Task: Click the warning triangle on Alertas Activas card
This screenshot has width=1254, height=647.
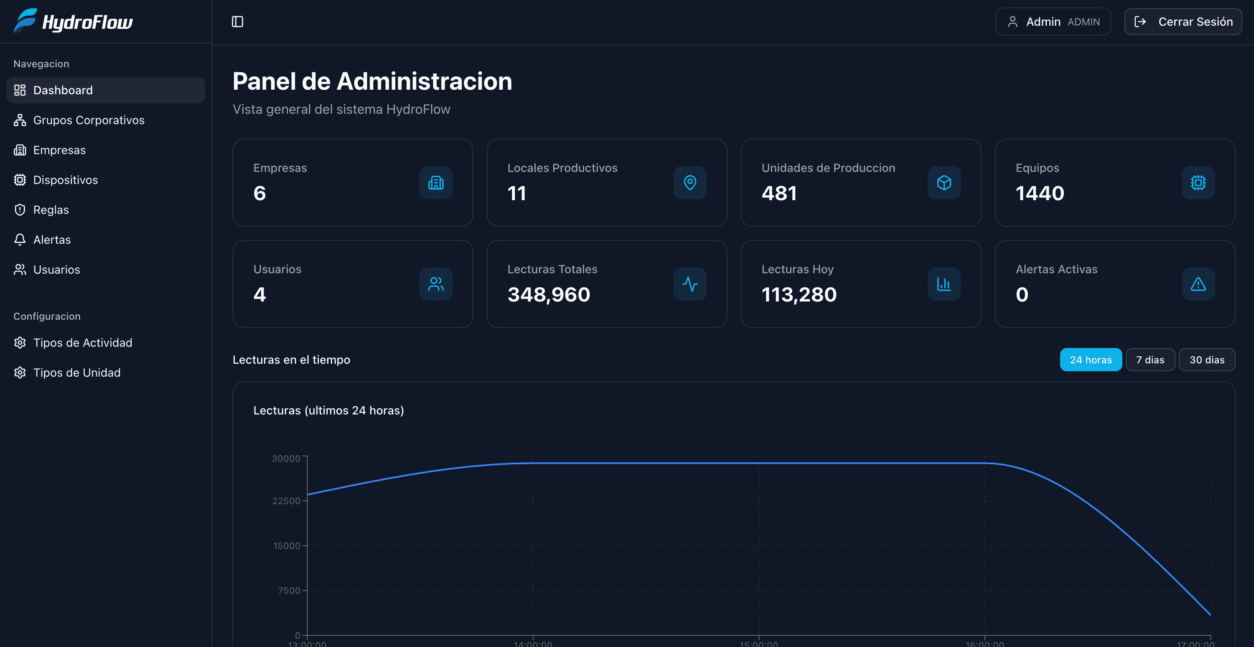Action: (1198, 284)
